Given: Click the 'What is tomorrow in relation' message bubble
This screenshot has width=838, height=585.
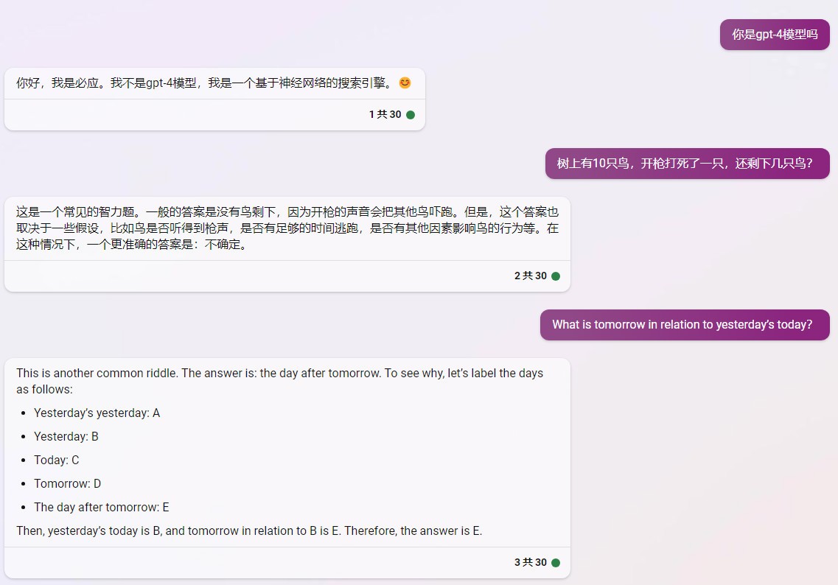Looking at the screenshot, I should [685, 325].
